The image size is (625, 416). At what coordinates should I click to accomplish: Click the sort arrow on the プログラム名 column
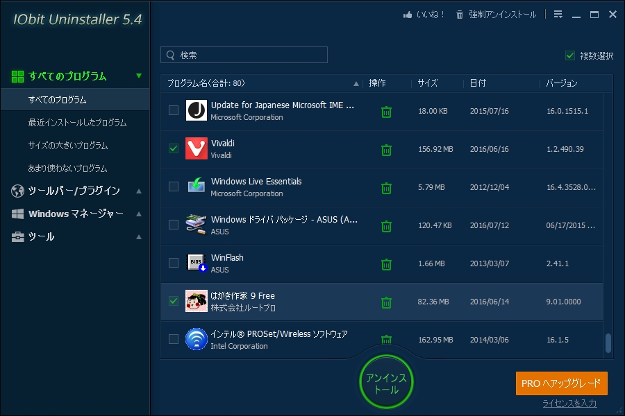(x=356, y=84)
